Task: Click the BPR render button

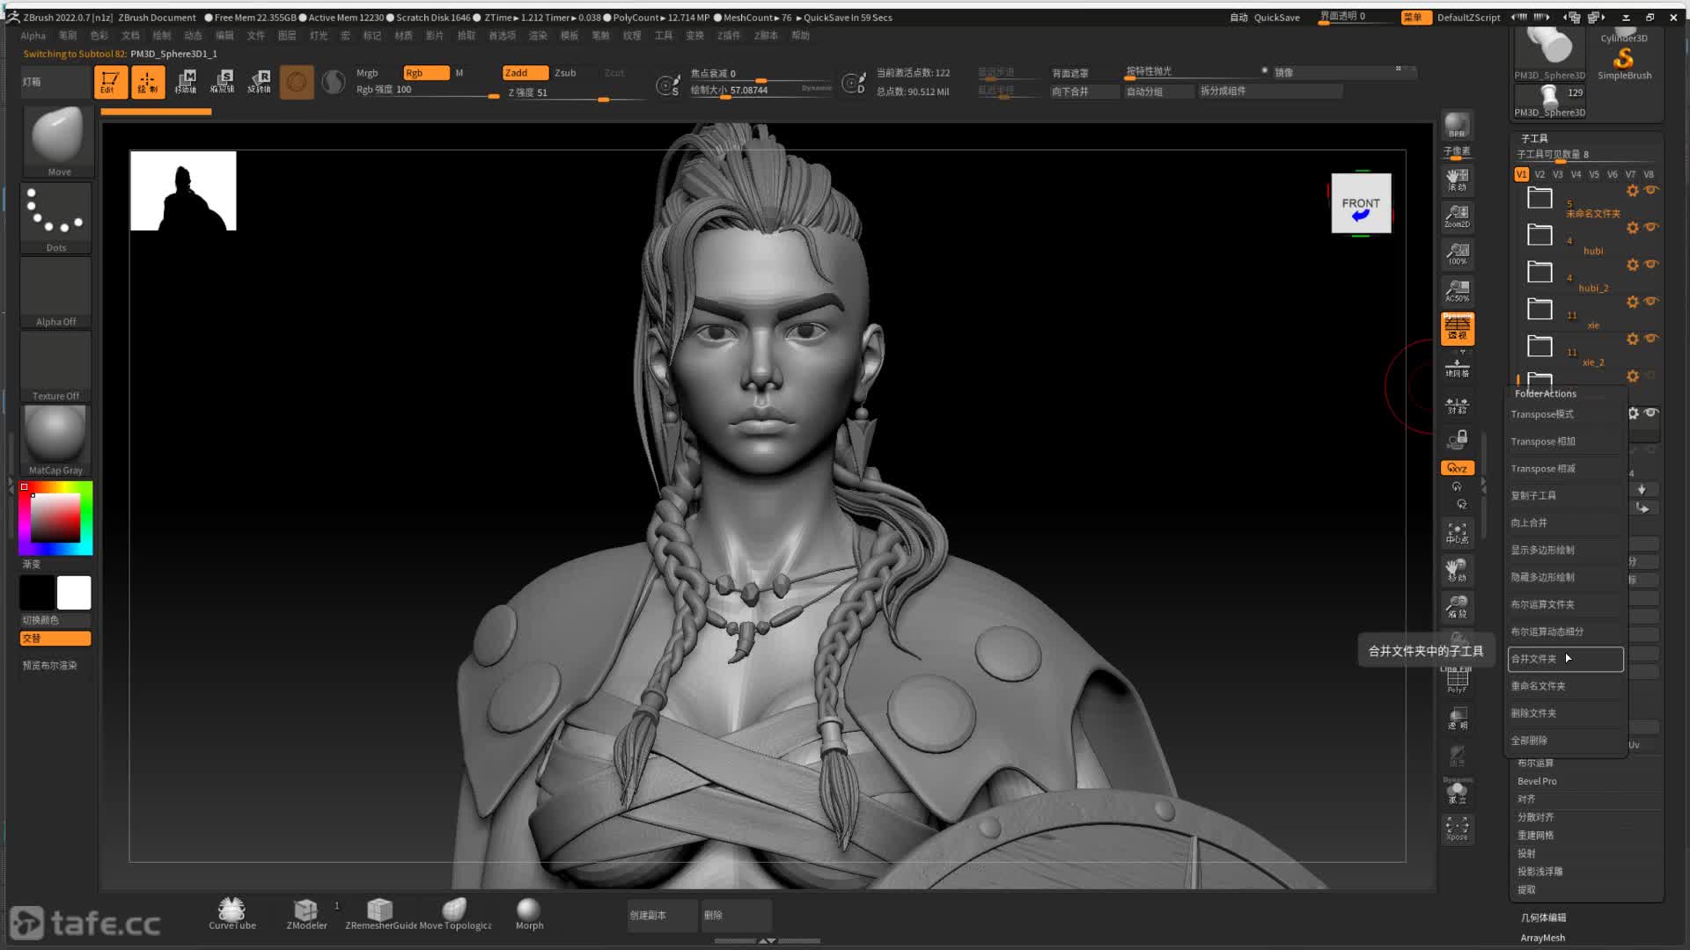Action: 1457,126
